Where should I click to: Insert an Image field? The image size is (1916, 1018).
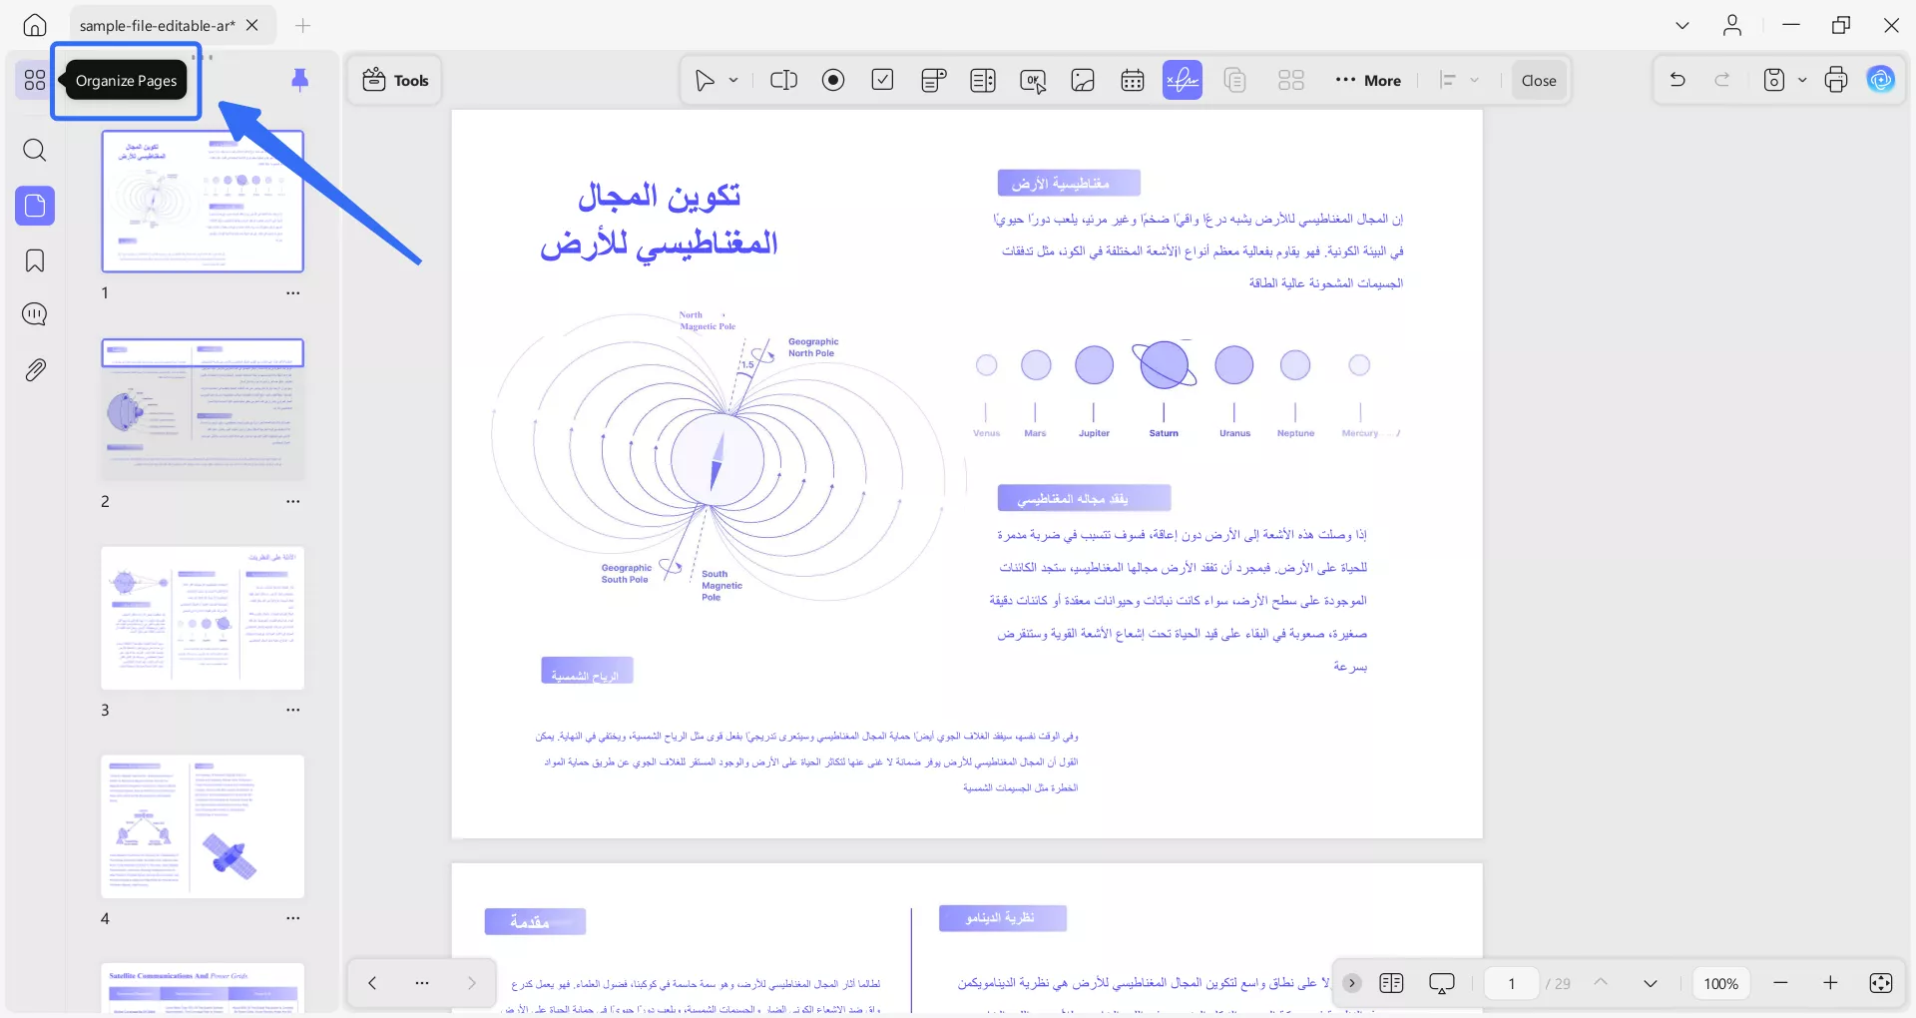click(x=1083, y=80)
